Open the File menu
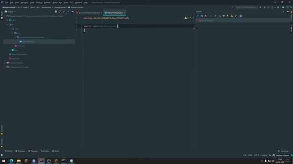This screenshot has height=164, width=293. pyautogui.click(x=7, y=3)
